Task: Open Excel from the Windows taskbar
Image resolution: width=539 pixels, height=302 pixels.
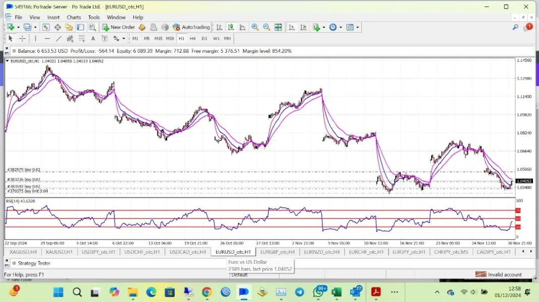Action: tap(337, 292)
